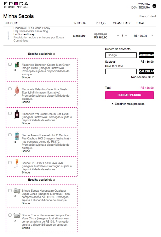Screen dimensions: 161x237
Task: Click the CALCULAR shipping button
Action: click(x=146, y=71)
